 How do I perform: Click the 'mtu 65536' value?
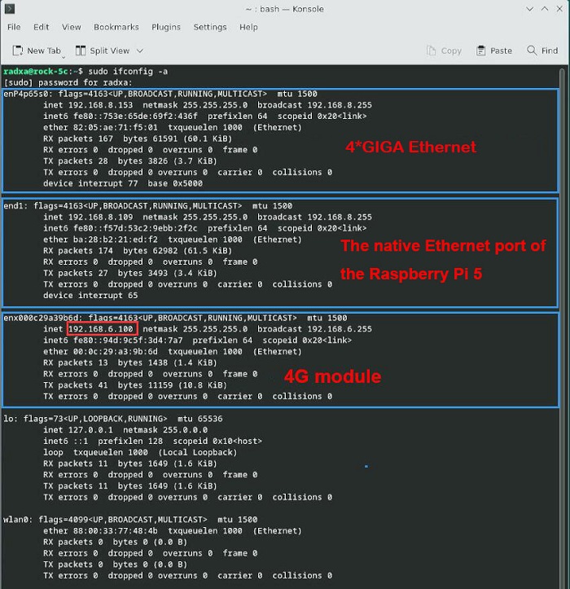pyautogui.click(x=200, y=419)
